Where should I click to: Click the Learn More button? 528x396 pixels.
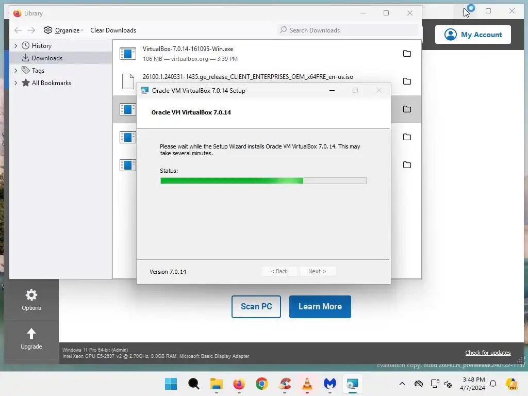[320, 307]
